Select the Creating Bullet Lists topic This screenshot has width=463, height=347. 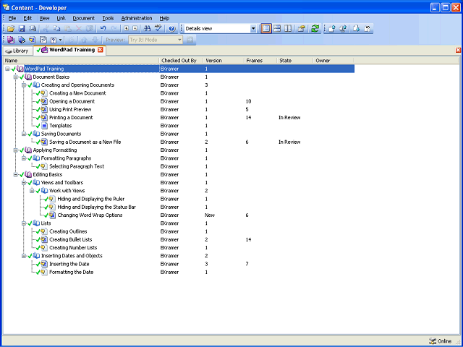71,239
